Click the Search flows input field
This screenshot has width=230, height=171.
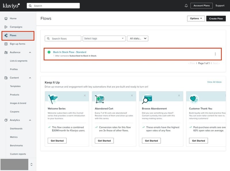point(63,38)
